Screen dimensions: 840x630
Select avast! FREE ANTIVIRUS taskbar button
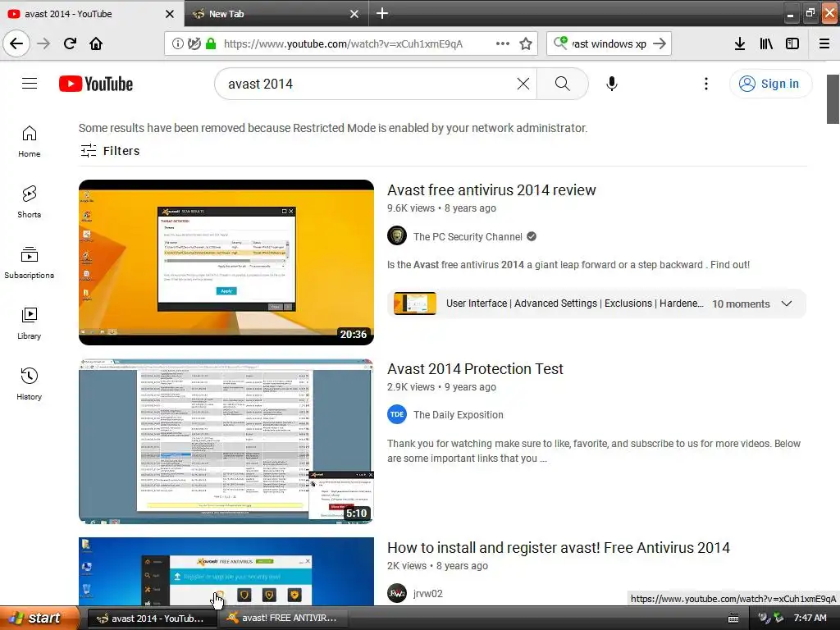[283, 619]
